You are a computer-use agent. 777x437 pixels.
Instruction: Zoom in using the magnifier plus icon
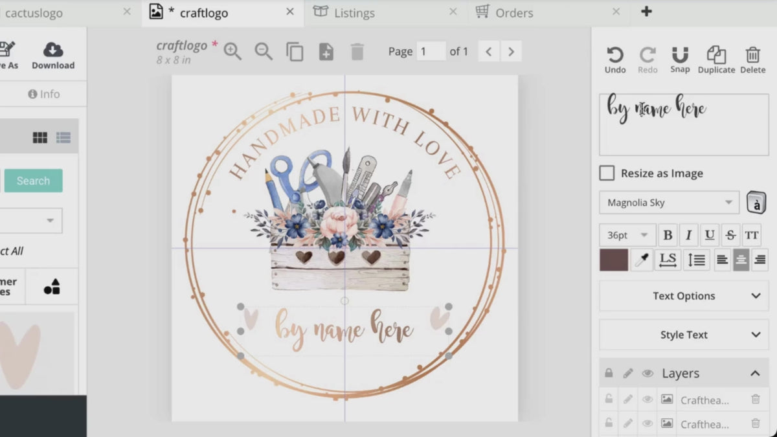(232, 51)
